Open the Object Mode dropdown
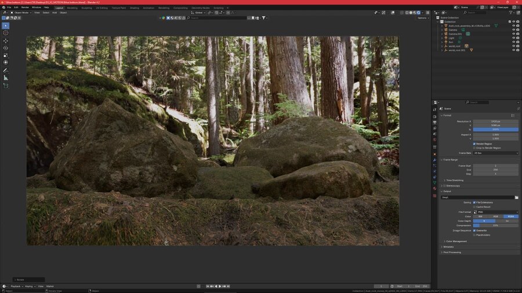 (x=20, y=12)
